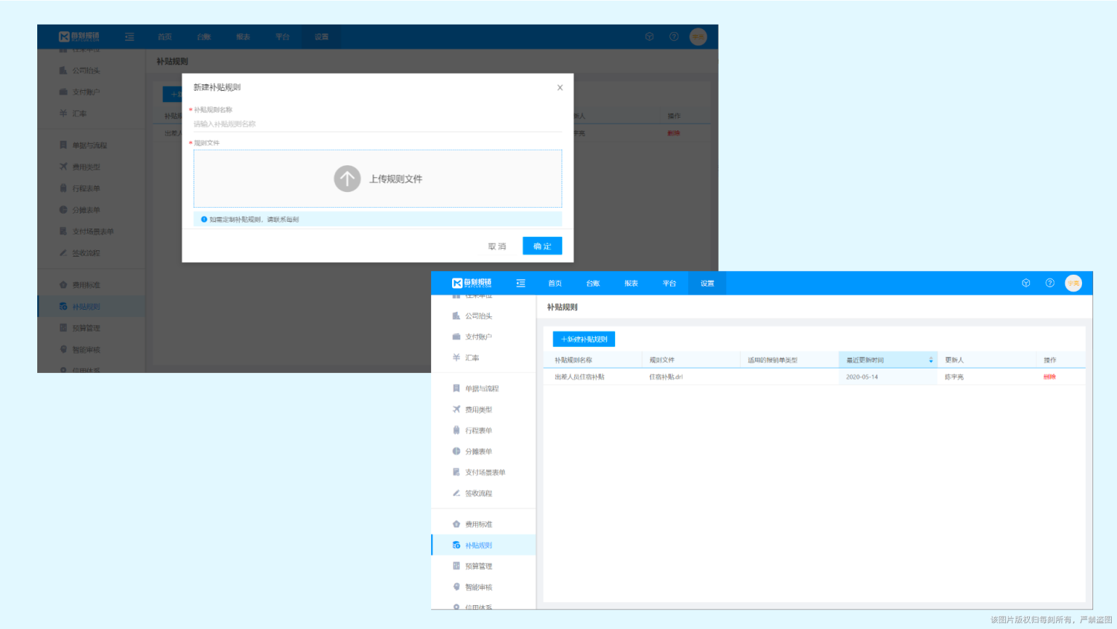Screen dimensions: 1117x629
Task: Collapse the sidebar in the undimmed window
Action: pyautogui.click(x=521, y=284)
